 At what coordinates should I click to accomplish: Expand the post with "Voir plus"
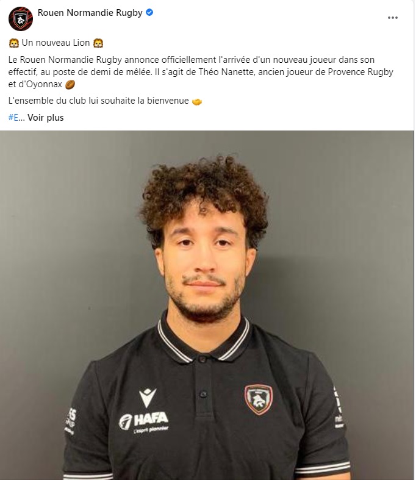click(46, 118)
